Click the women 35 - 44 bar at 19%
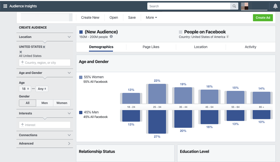Image resolution: width=280 pixels, height=162 pixels. pos(183,95)
